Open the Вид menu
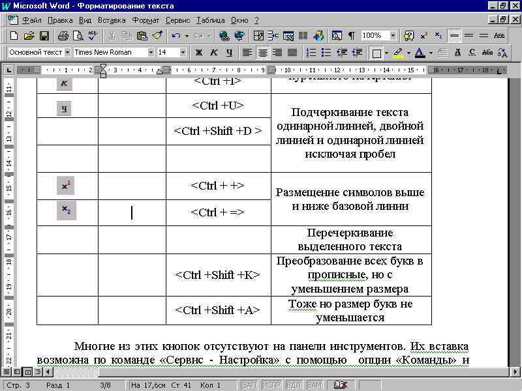The image size is (522, 391). click(85, 20)
